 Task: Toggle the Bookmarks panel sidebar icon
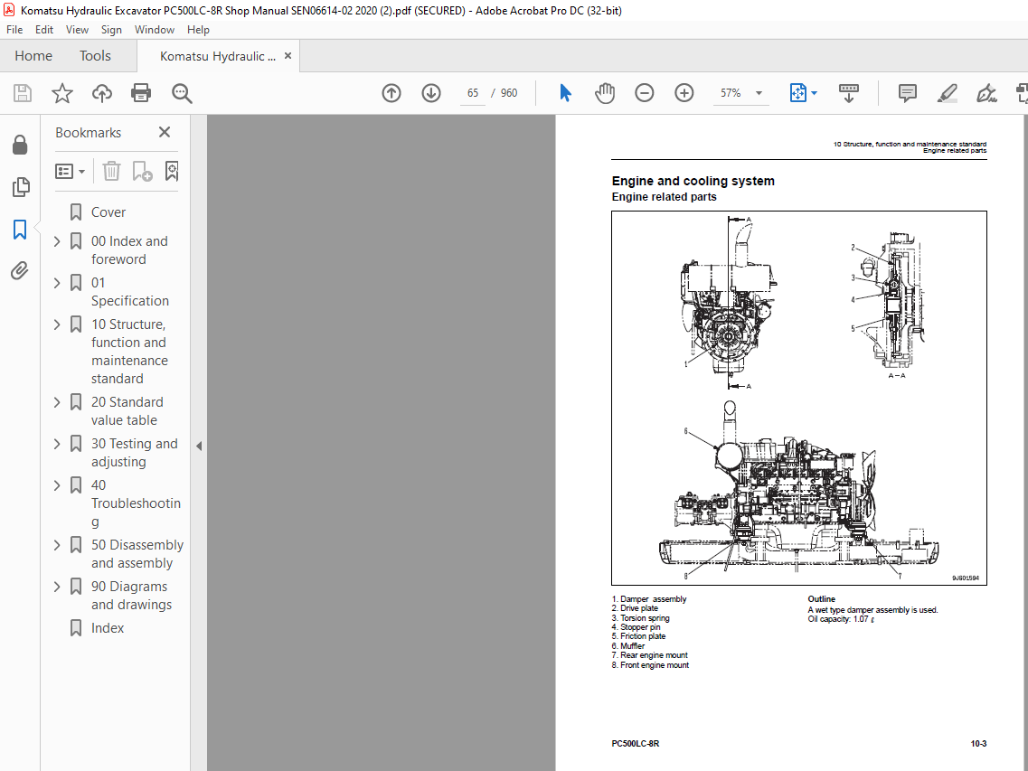click(20, 230)
